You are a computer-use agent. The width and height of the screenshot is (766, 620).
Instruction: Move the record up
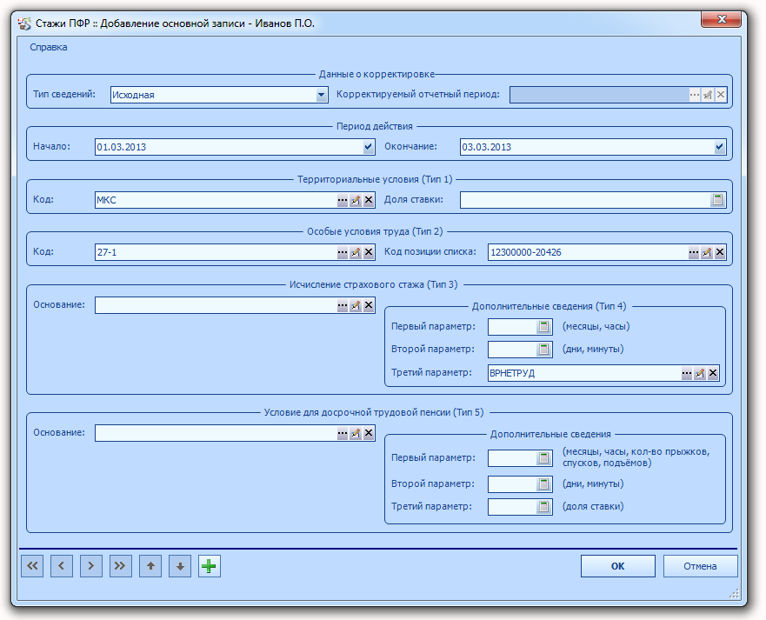[x=150, y=566]
